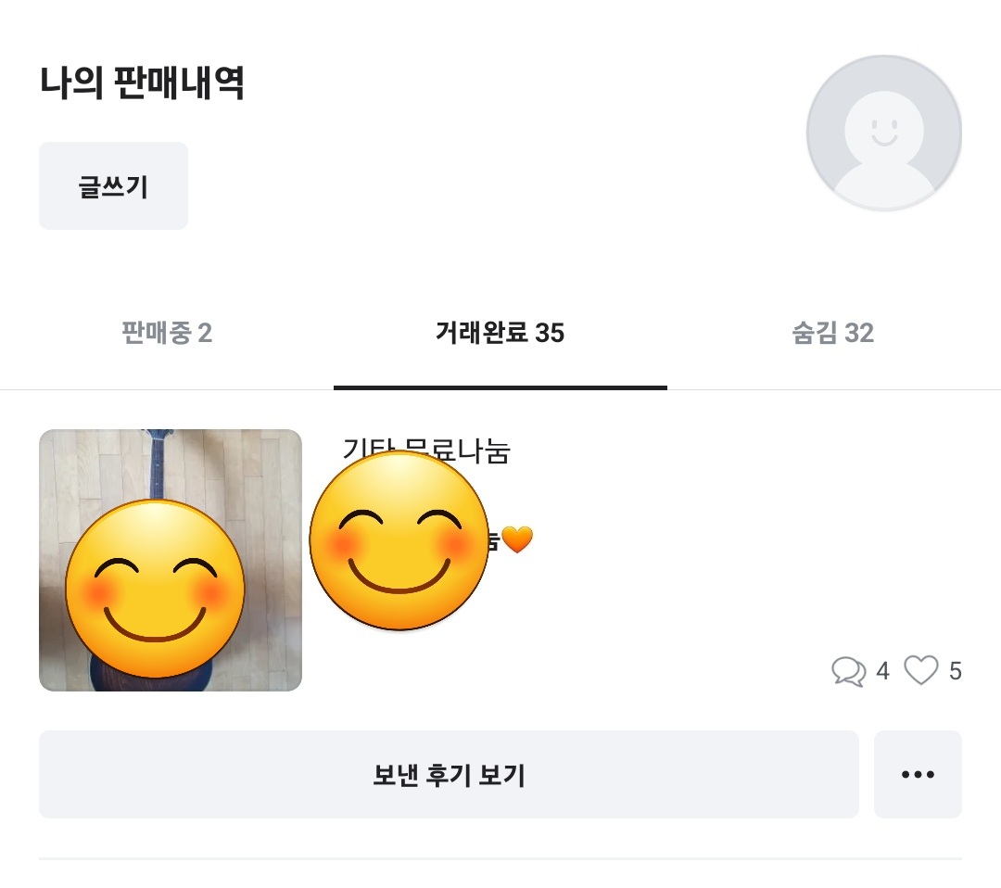Viewport: 1001px width, 888px height.
Task: Switch to the 판매중 2 tab
Action: coord(167,333)
